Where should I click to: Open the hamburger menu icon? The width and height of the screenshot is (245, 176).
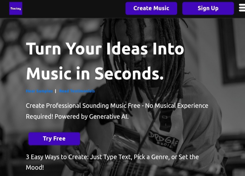coord(242,8)
